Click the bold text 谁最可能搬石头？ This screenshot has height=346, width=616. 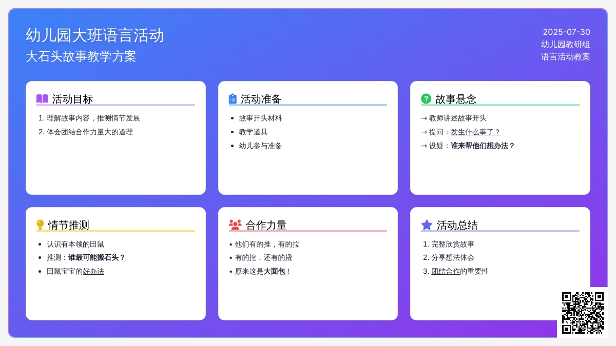point(97,257)
